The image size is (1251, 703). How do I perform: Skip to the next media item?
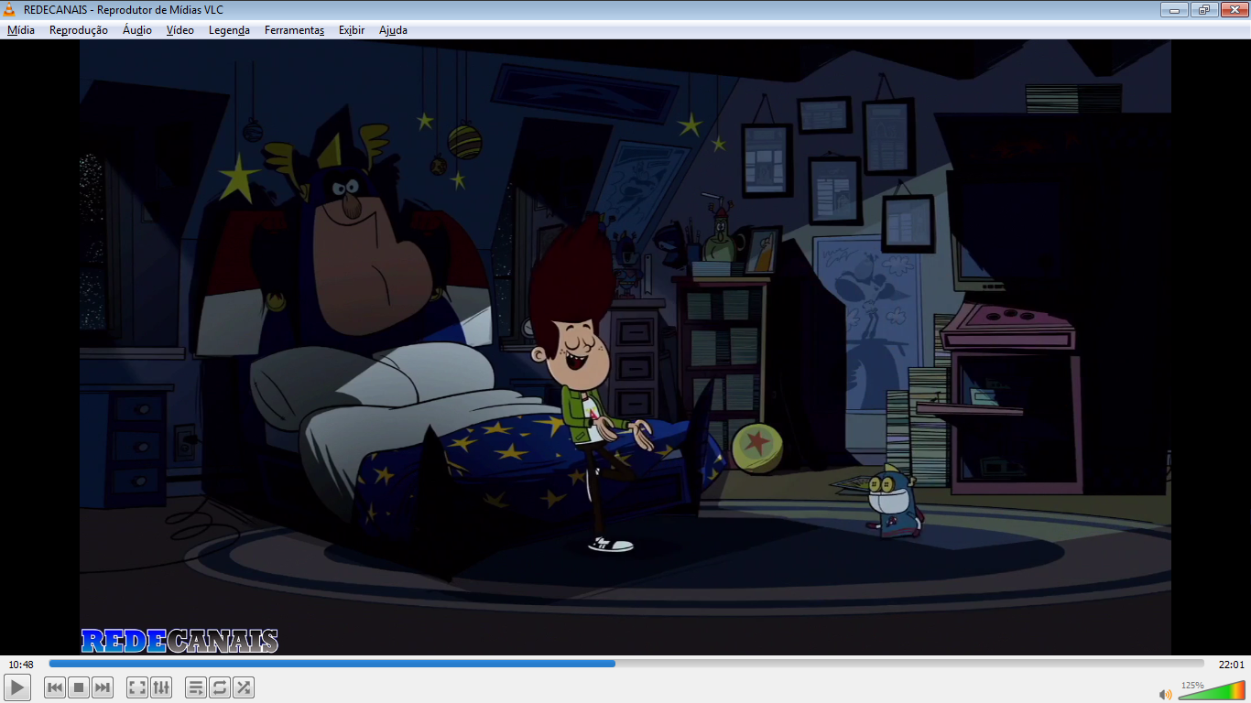[x=103, y=687]
